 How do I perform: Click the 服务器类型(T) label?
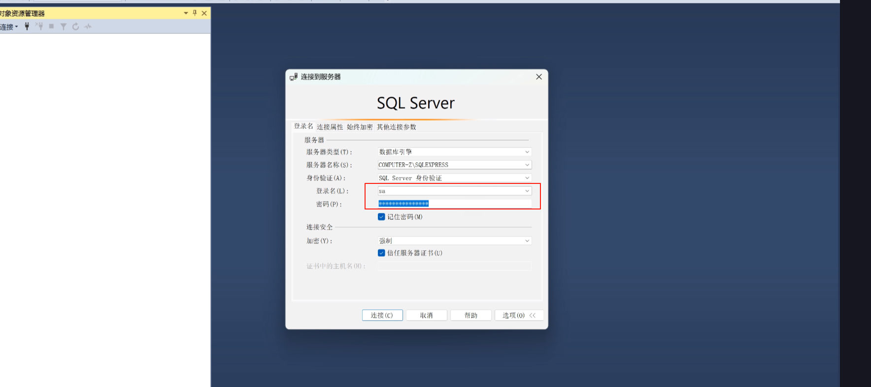329,152
